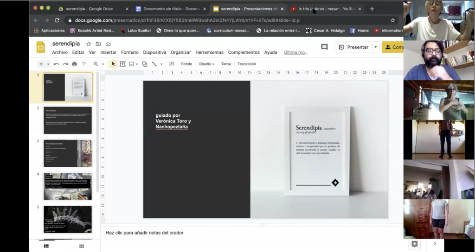Image resolution: width=475 pixels, height=252 pixels.
Task: Open line type dropdown arrow
Action: pyautogui.click(x=161, y=64)
